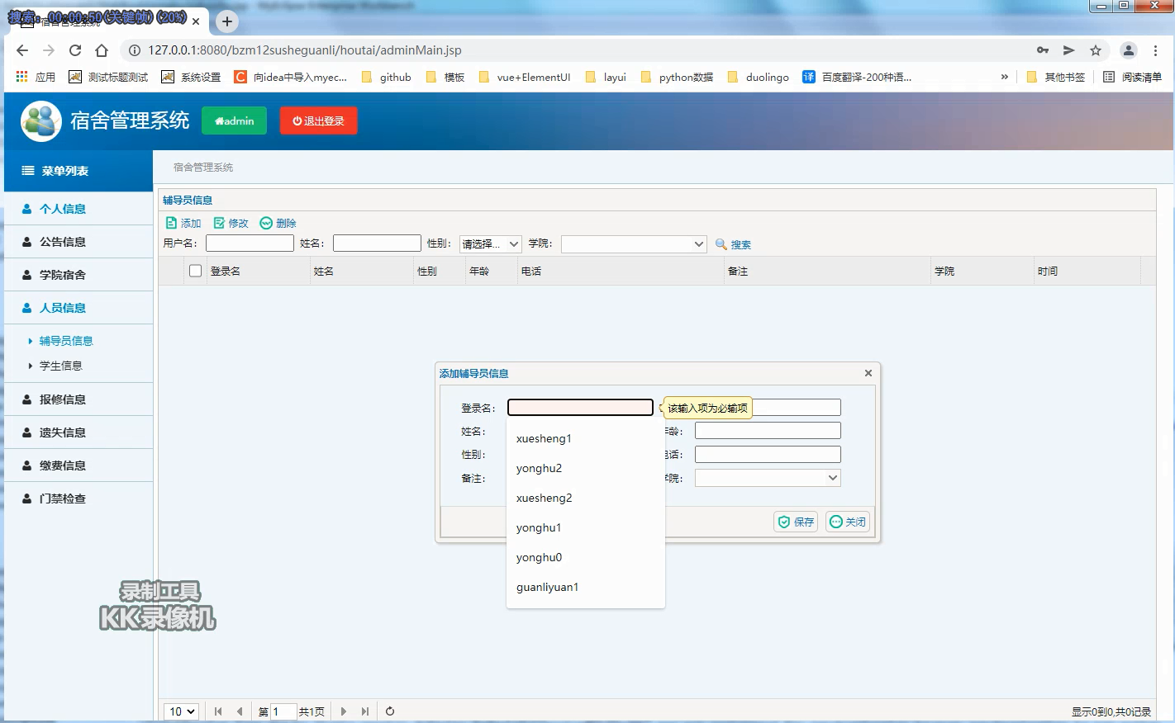Open 遗失信息 in the sidebar menu
The height and width of the screenshot is (723, 1175).
point(78,432)
